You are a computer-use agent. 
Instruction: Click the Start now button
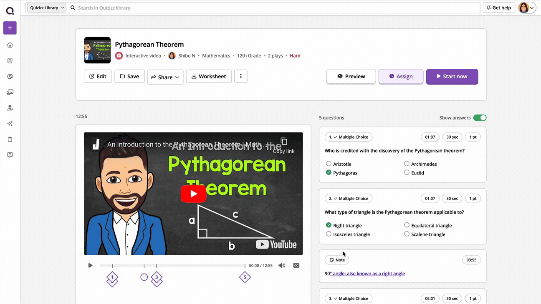tap(452, 77)
